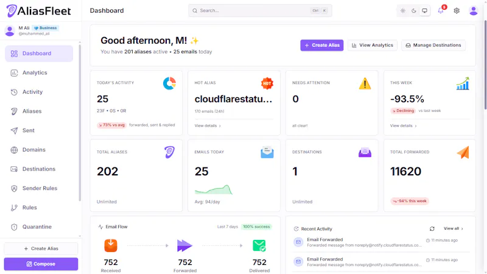
Task: Click the This Week growth chart icon
Action: pos(463,83)
